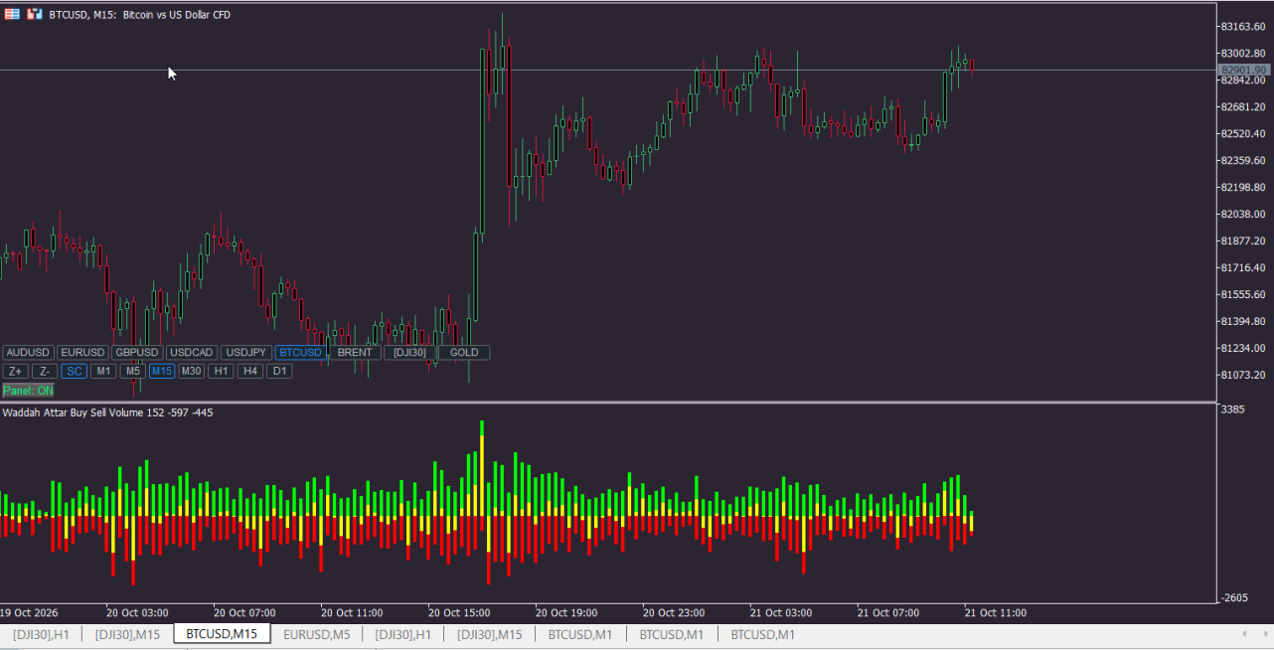
Task: Zoom in with the Z+ button
Action: (16, 372)
